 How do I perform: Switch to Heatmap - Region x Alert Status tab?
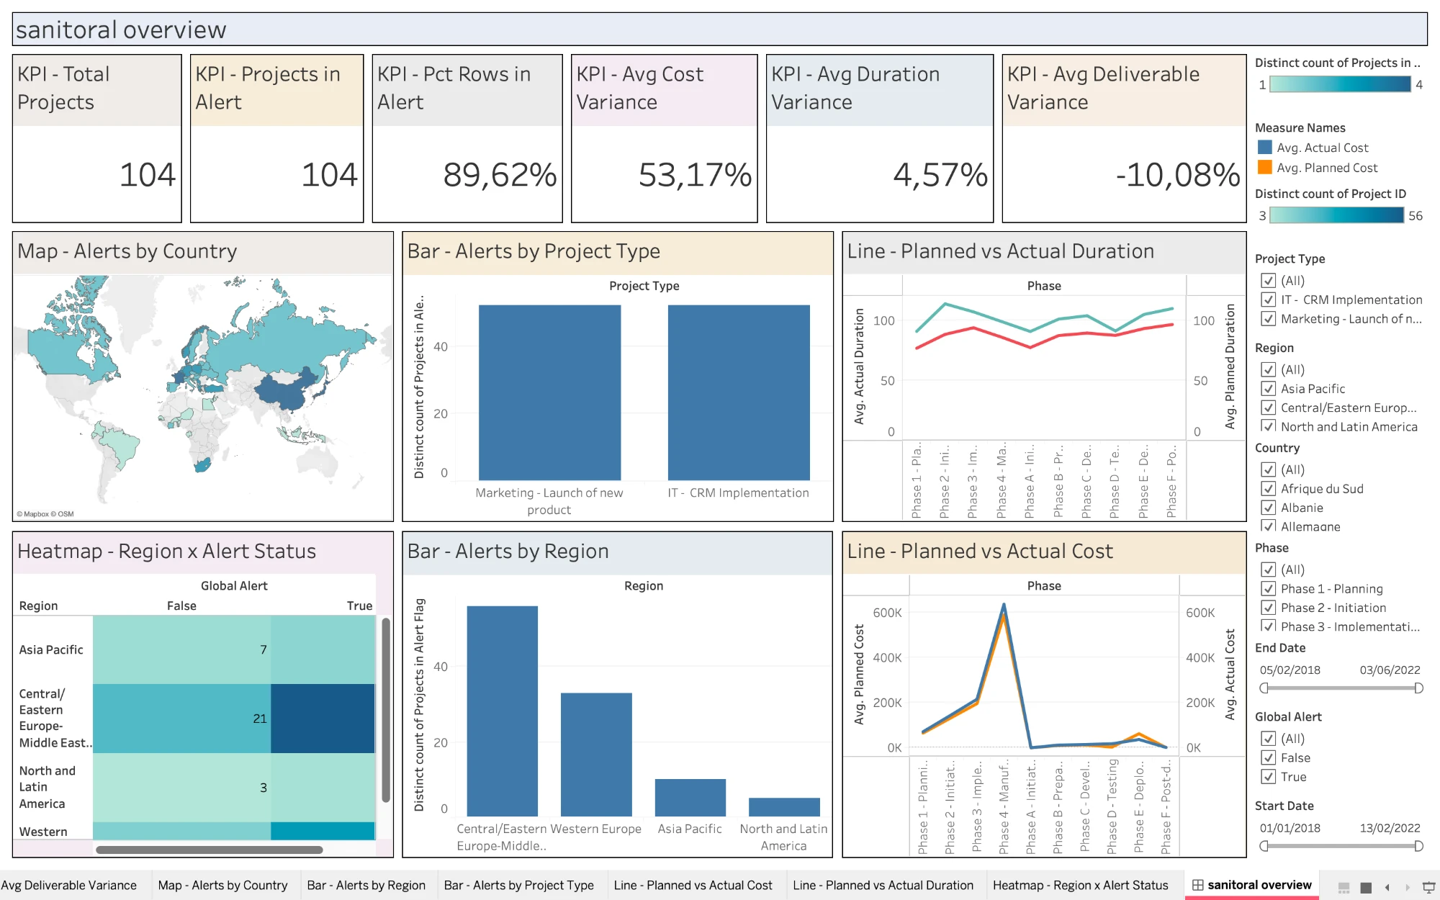point(1080,885)
